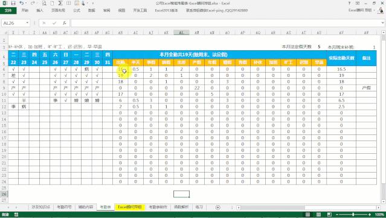Click the AutoSum sigma icon
The height and width of the screenshot is (218, 386).
[60, 3]
